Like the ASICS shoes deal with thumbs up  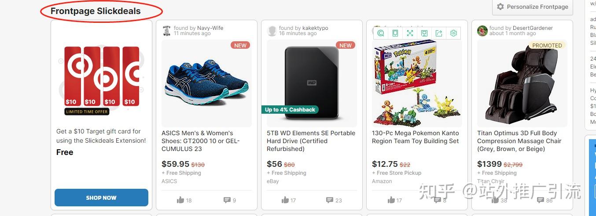click(180, 200)
